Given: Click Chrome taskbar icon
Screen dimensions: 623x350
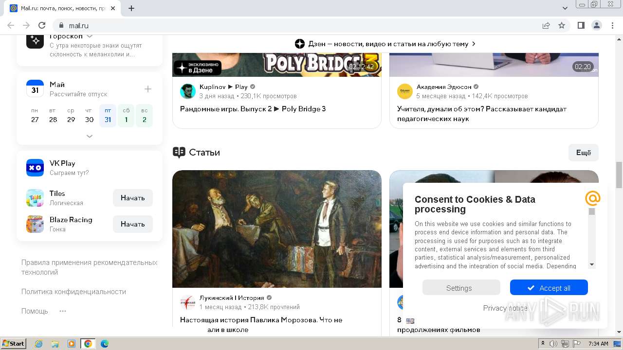Looking at the screenshot, I should [x=88, y=344].
